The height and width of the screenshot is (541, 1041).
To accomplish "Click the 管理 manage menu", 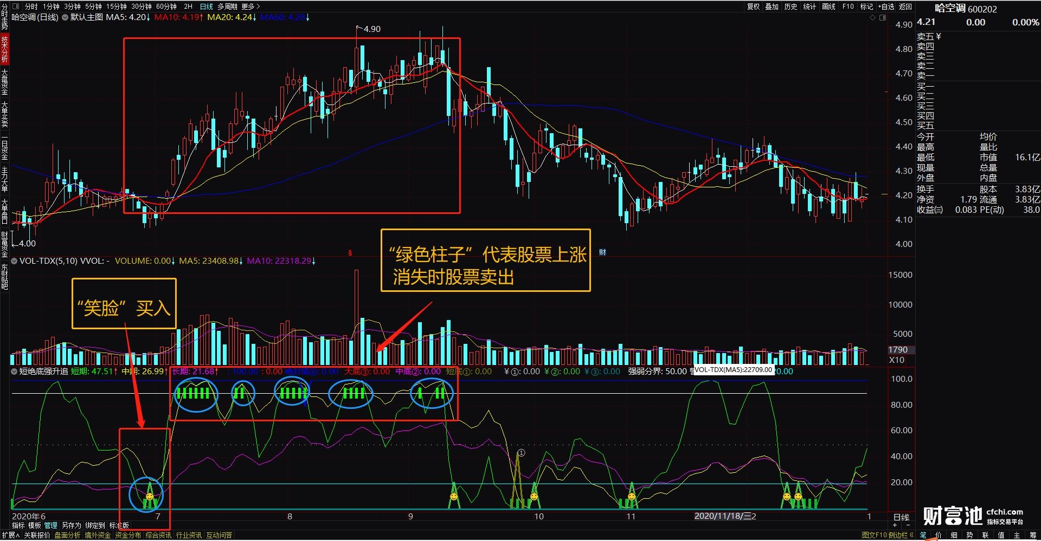I will pos(51,525).
